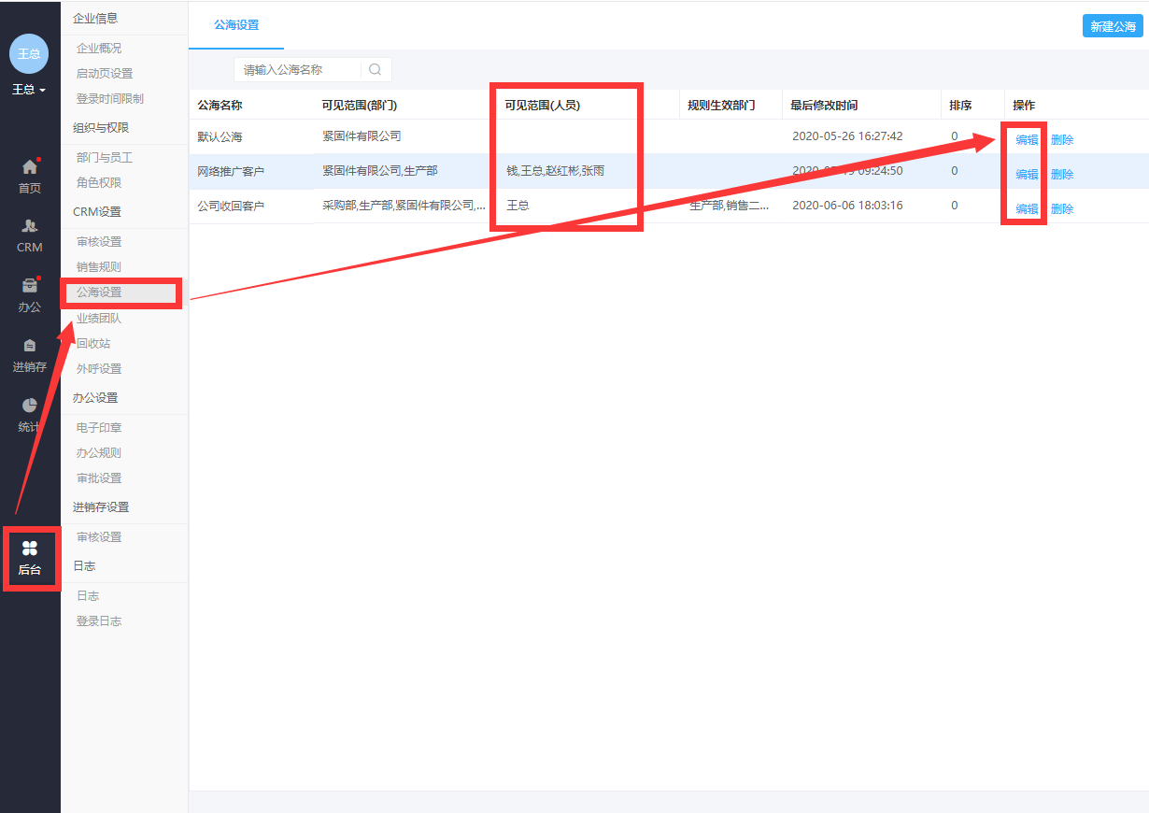Click the 操作 column header
The height and width of the screenshot is (813, 1149).
click(1024, 105)
